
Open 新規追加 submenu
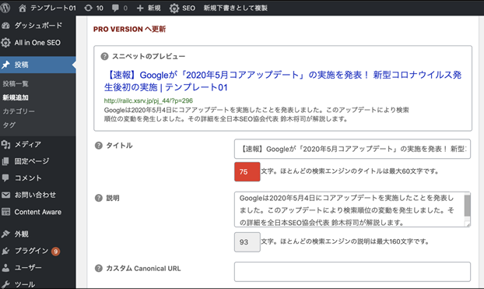16,97
